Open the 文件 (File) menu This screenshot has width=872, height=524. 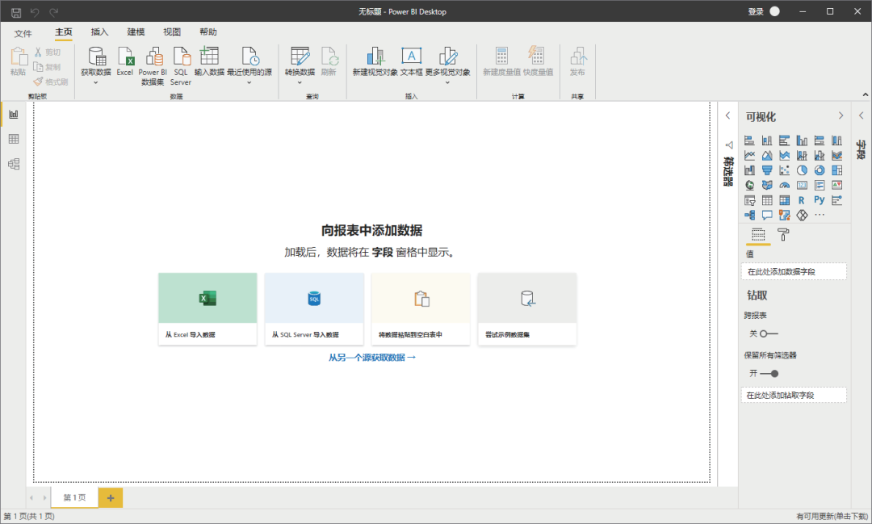coord(23,33)
